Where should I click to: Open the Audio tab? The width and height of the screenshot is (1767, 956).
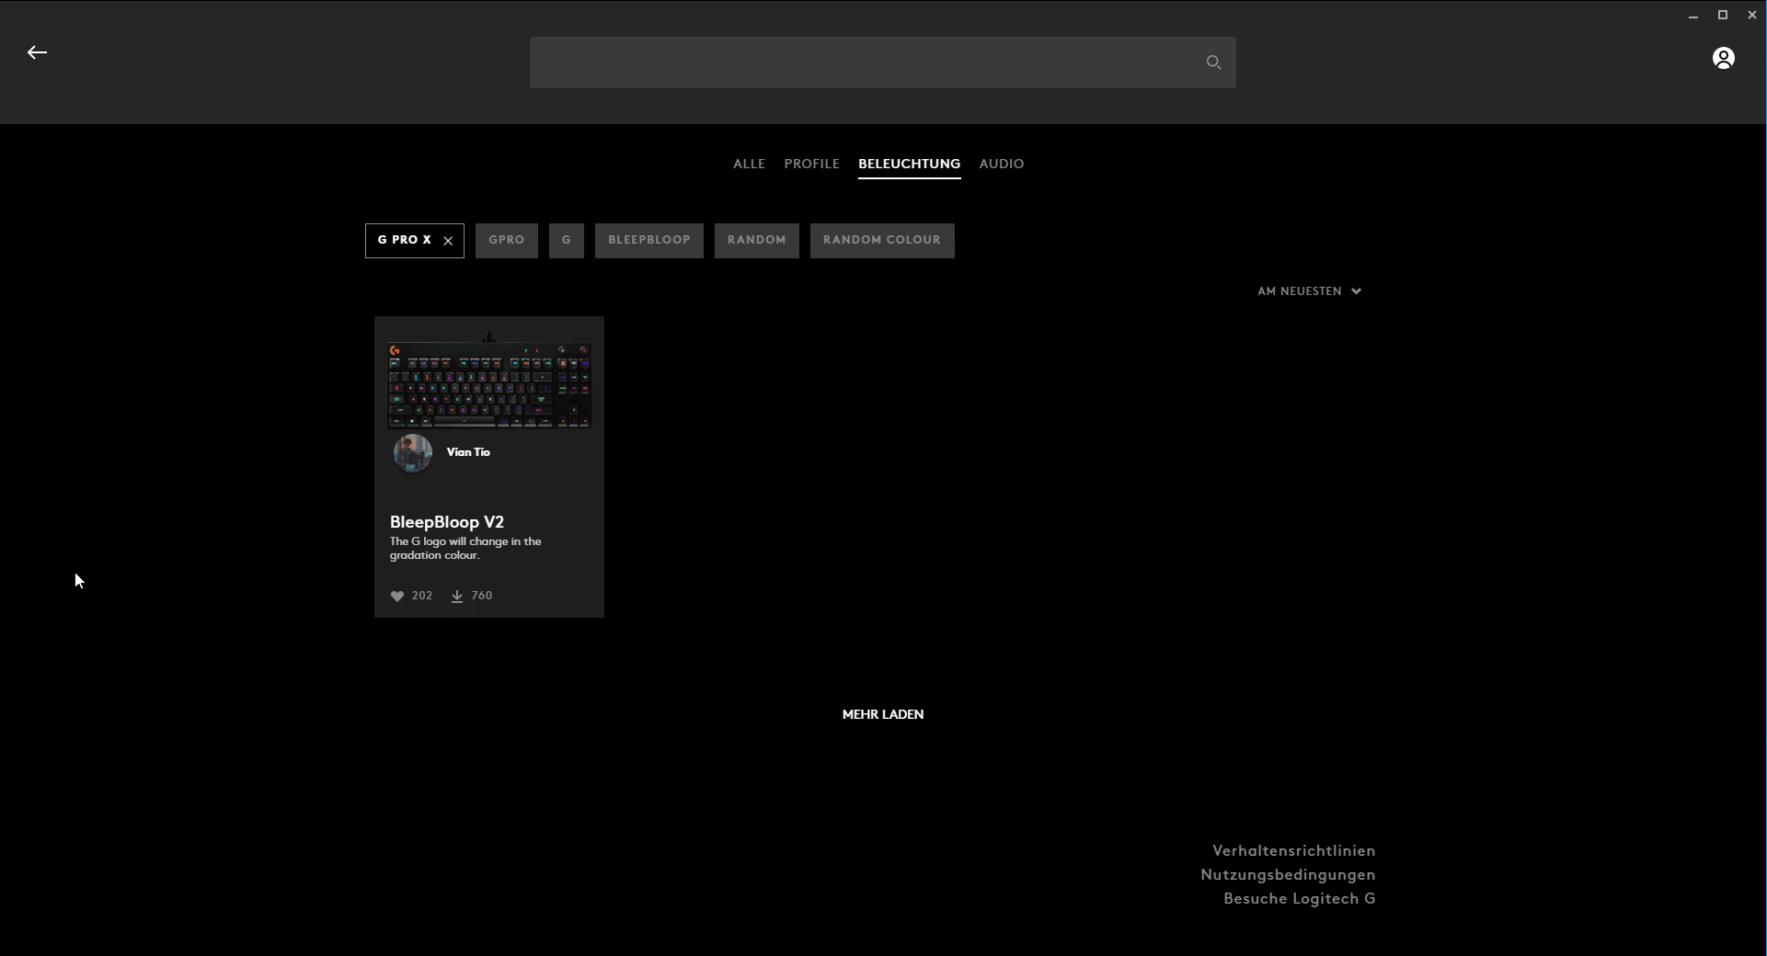coord(1001,164)
